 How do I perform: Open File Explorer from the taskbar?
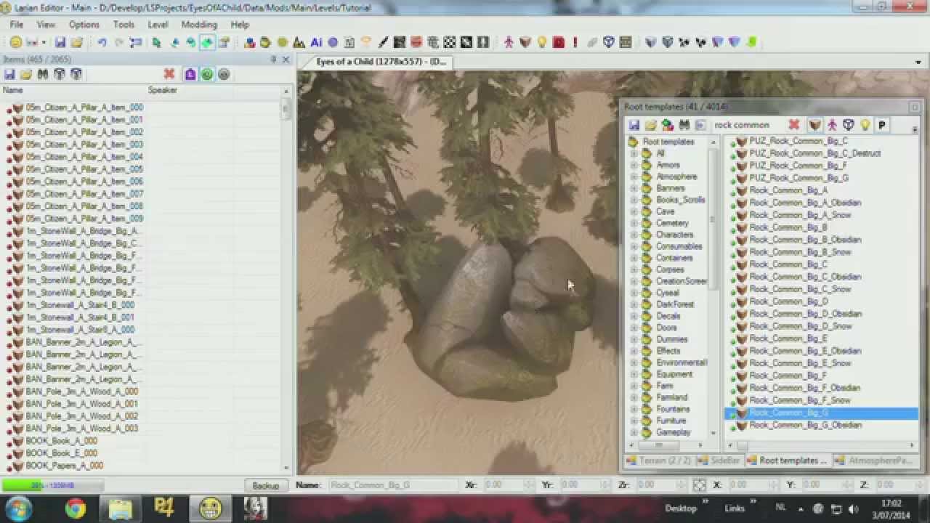(x=121, y=508)
